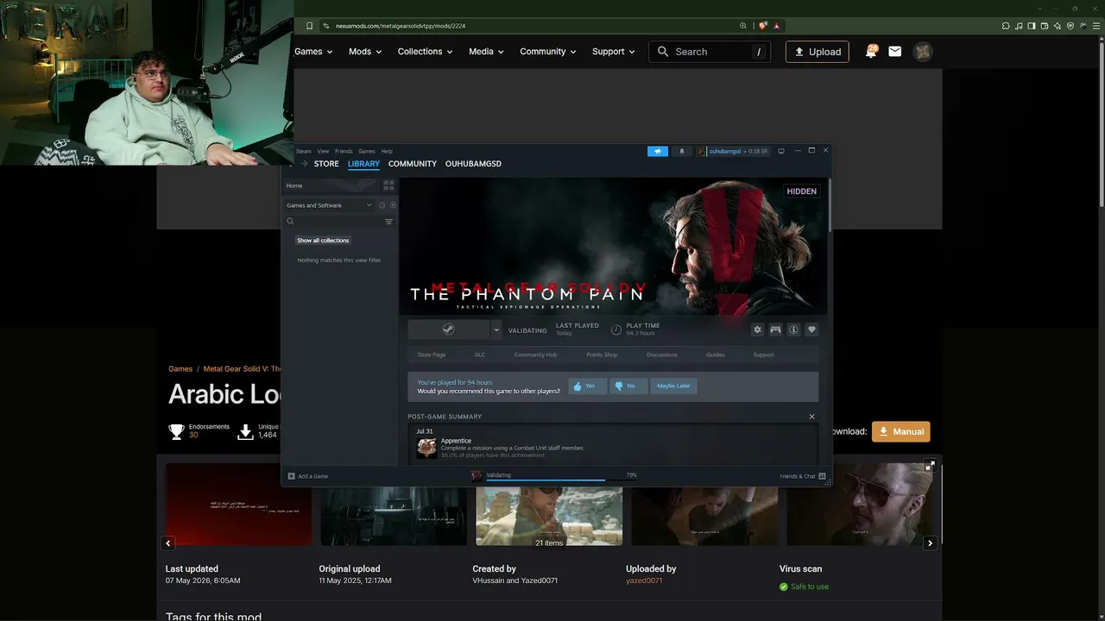This screenshot has width=1105, height=621.
Task: Click the Manual download button
Action: (900, 431)
